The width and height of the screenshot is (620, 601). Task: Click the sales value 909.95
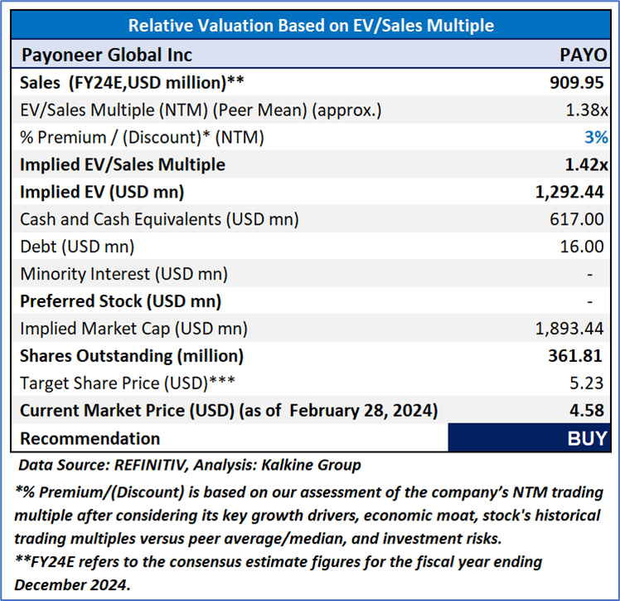(x=577, y=83)
